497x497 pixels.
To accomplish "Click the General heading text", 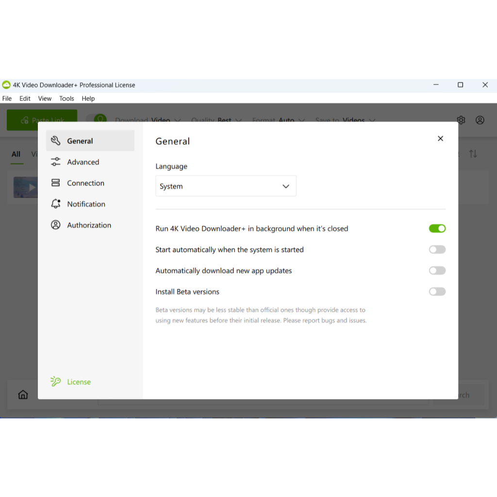I will pyautogui.click(x=172, y=141).
